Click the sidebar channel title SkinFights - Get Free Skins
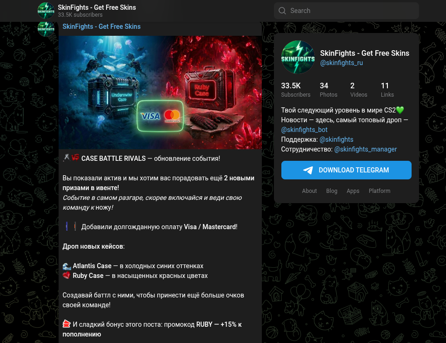The height and width of the screenshot is (343, 446). click(x=365, y=53)
